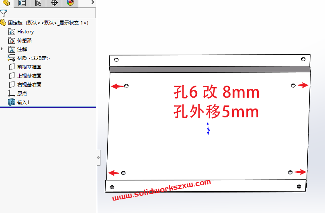Open the FeatureManager design tree tab
This screenshot has height=213, width=325.
coord(6,3)
